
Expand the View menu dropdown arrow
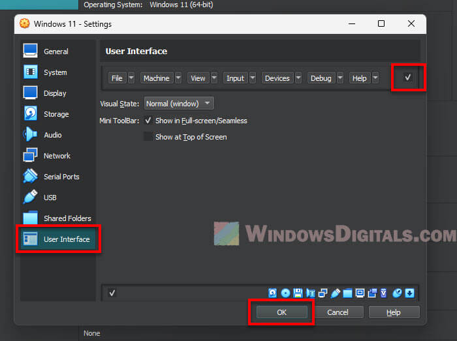pos(214,78)
